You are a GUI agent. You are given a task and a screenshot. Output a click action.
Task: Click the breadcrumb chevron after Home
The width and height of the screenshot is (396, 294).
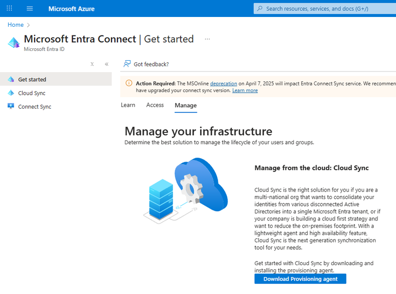pos(28,25)
